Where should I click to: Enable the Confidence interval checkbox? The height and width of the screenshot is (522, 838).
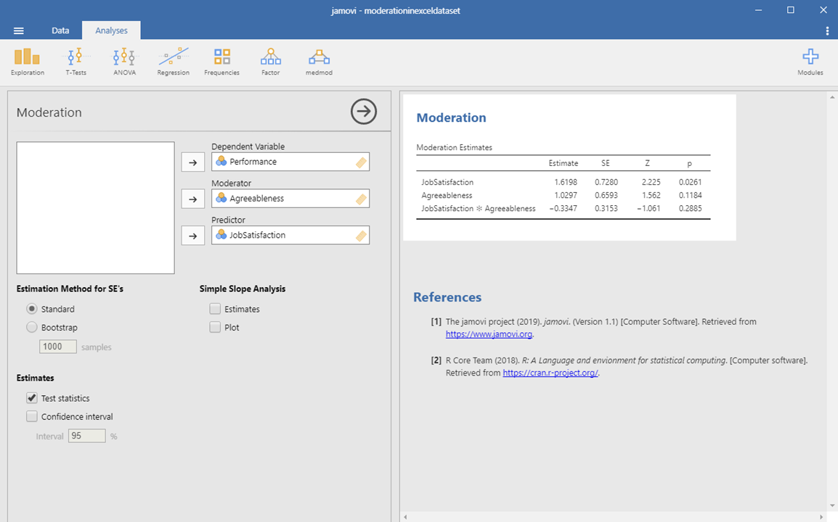pyautogui.click(x=32, y=417)
